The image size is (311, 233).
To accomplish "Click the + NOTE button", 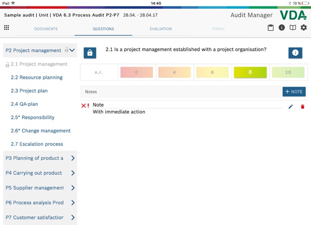I will (x=294, y=91).
